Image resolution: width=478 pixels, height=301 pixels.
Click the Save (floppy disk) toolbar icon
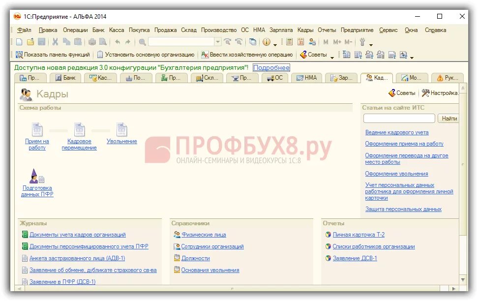41,42
